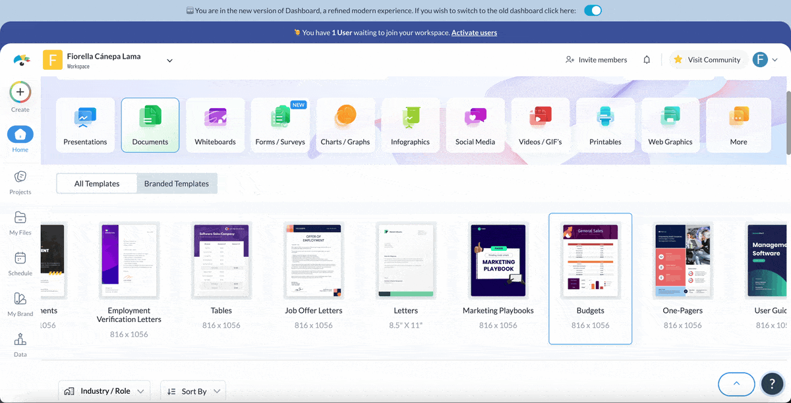This screenshot has width=791, height=403.
Task: Expand the workspace name dropdown
Action: click(x=169, y=61)
